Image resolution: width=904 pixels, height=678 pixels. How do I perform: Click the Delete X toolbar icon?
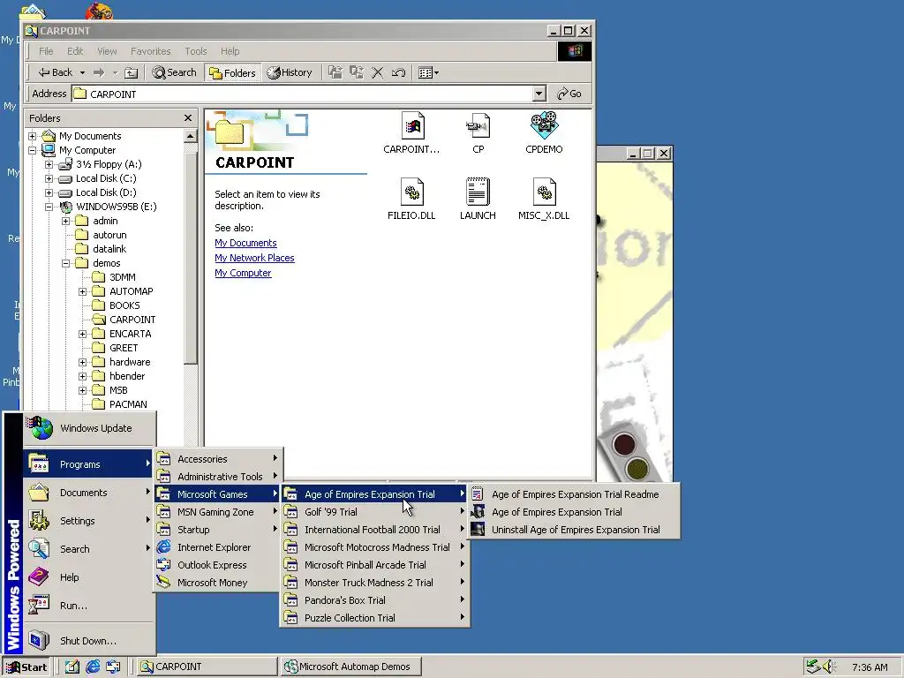(x=378, y=72)
